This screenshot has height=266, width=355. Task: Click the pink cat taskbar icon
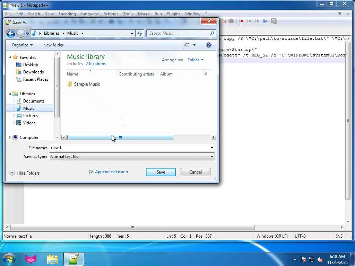coord(31,259)
